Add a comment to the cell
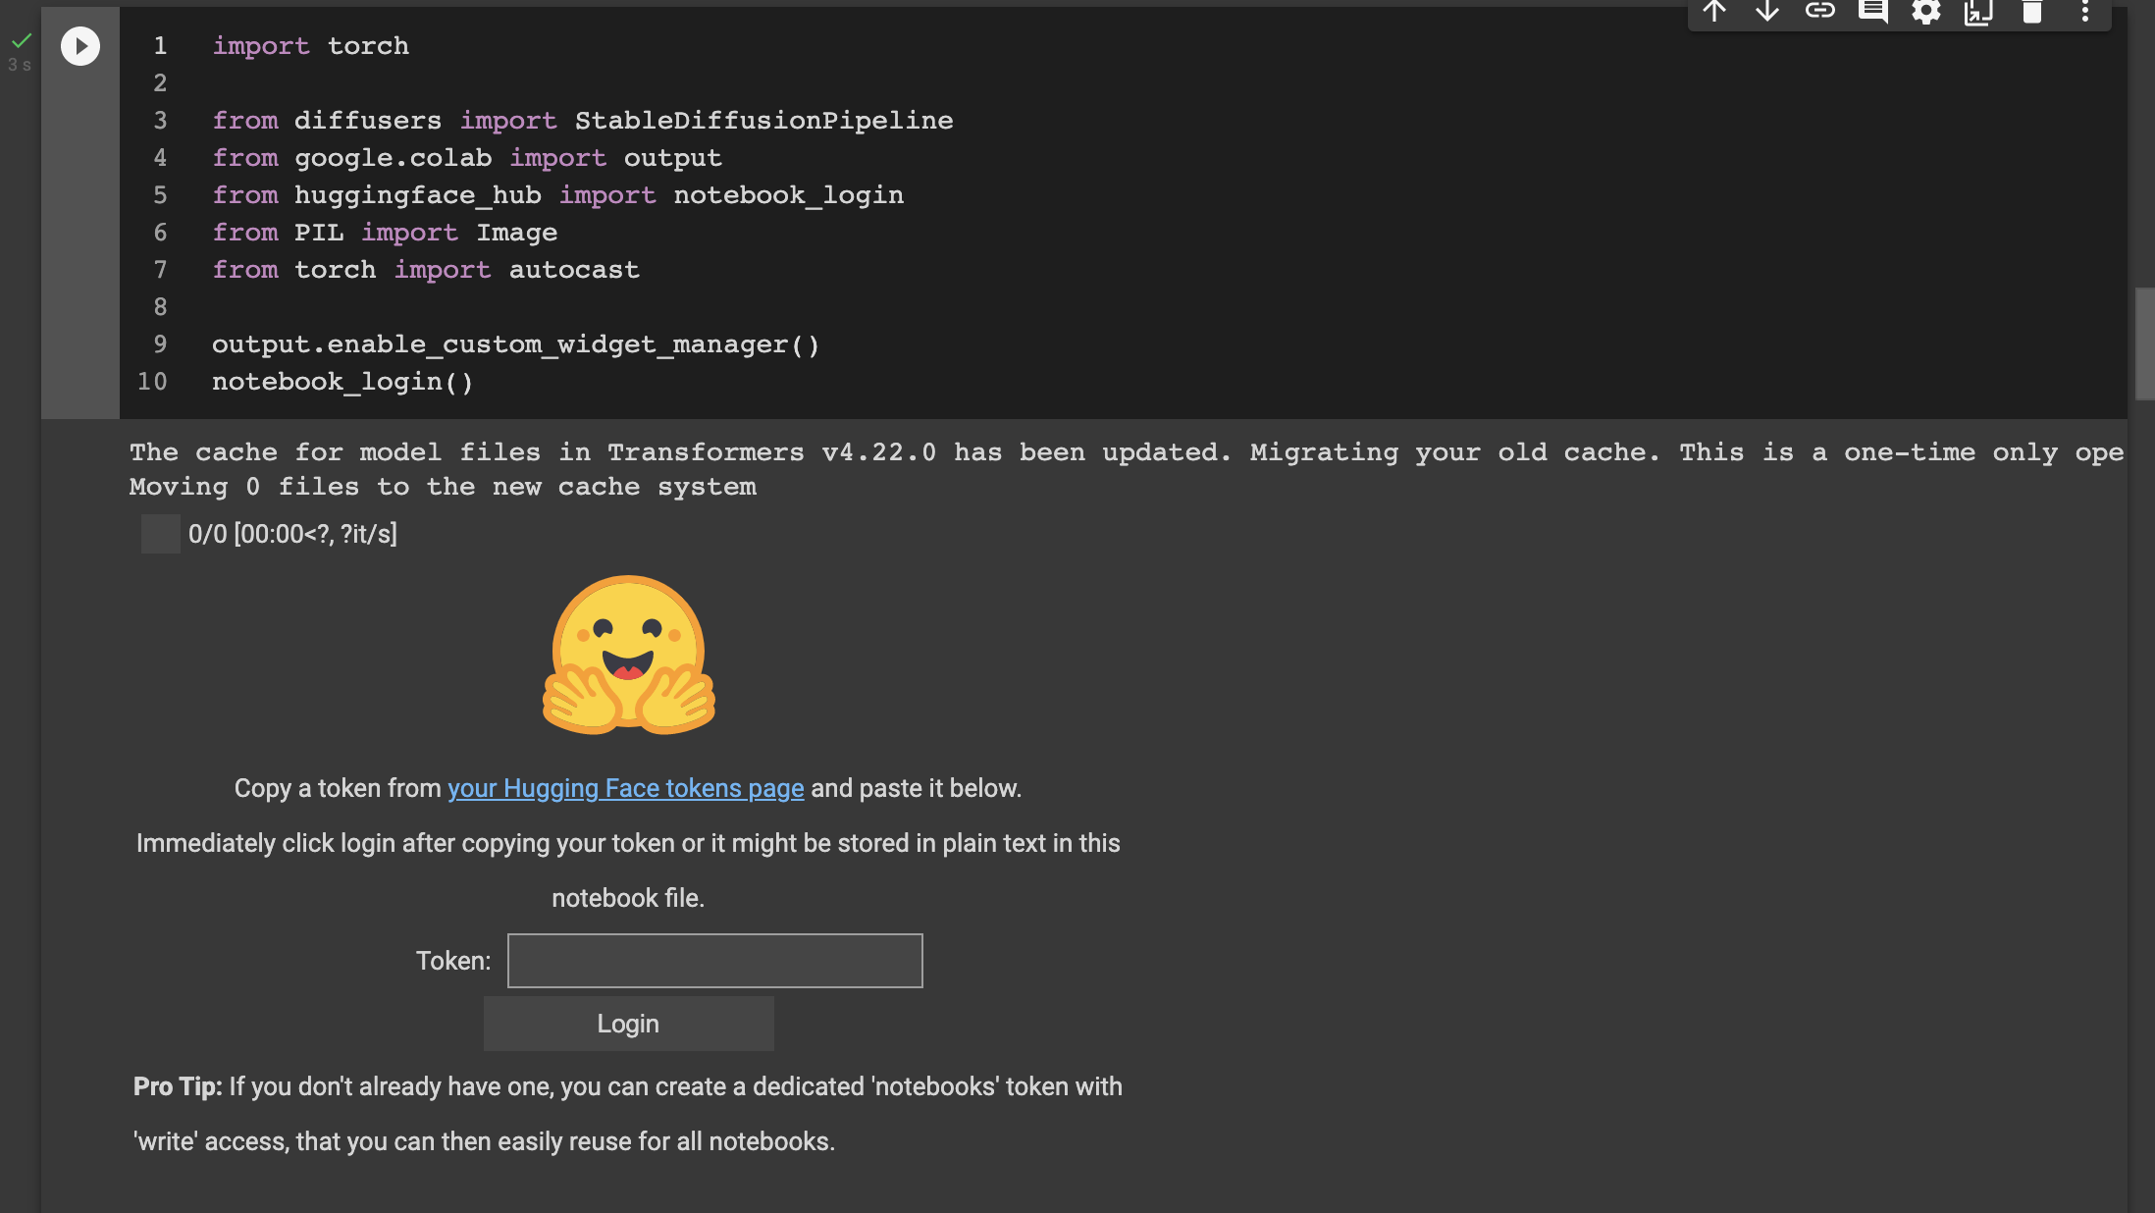 [x=1873, y=12]
